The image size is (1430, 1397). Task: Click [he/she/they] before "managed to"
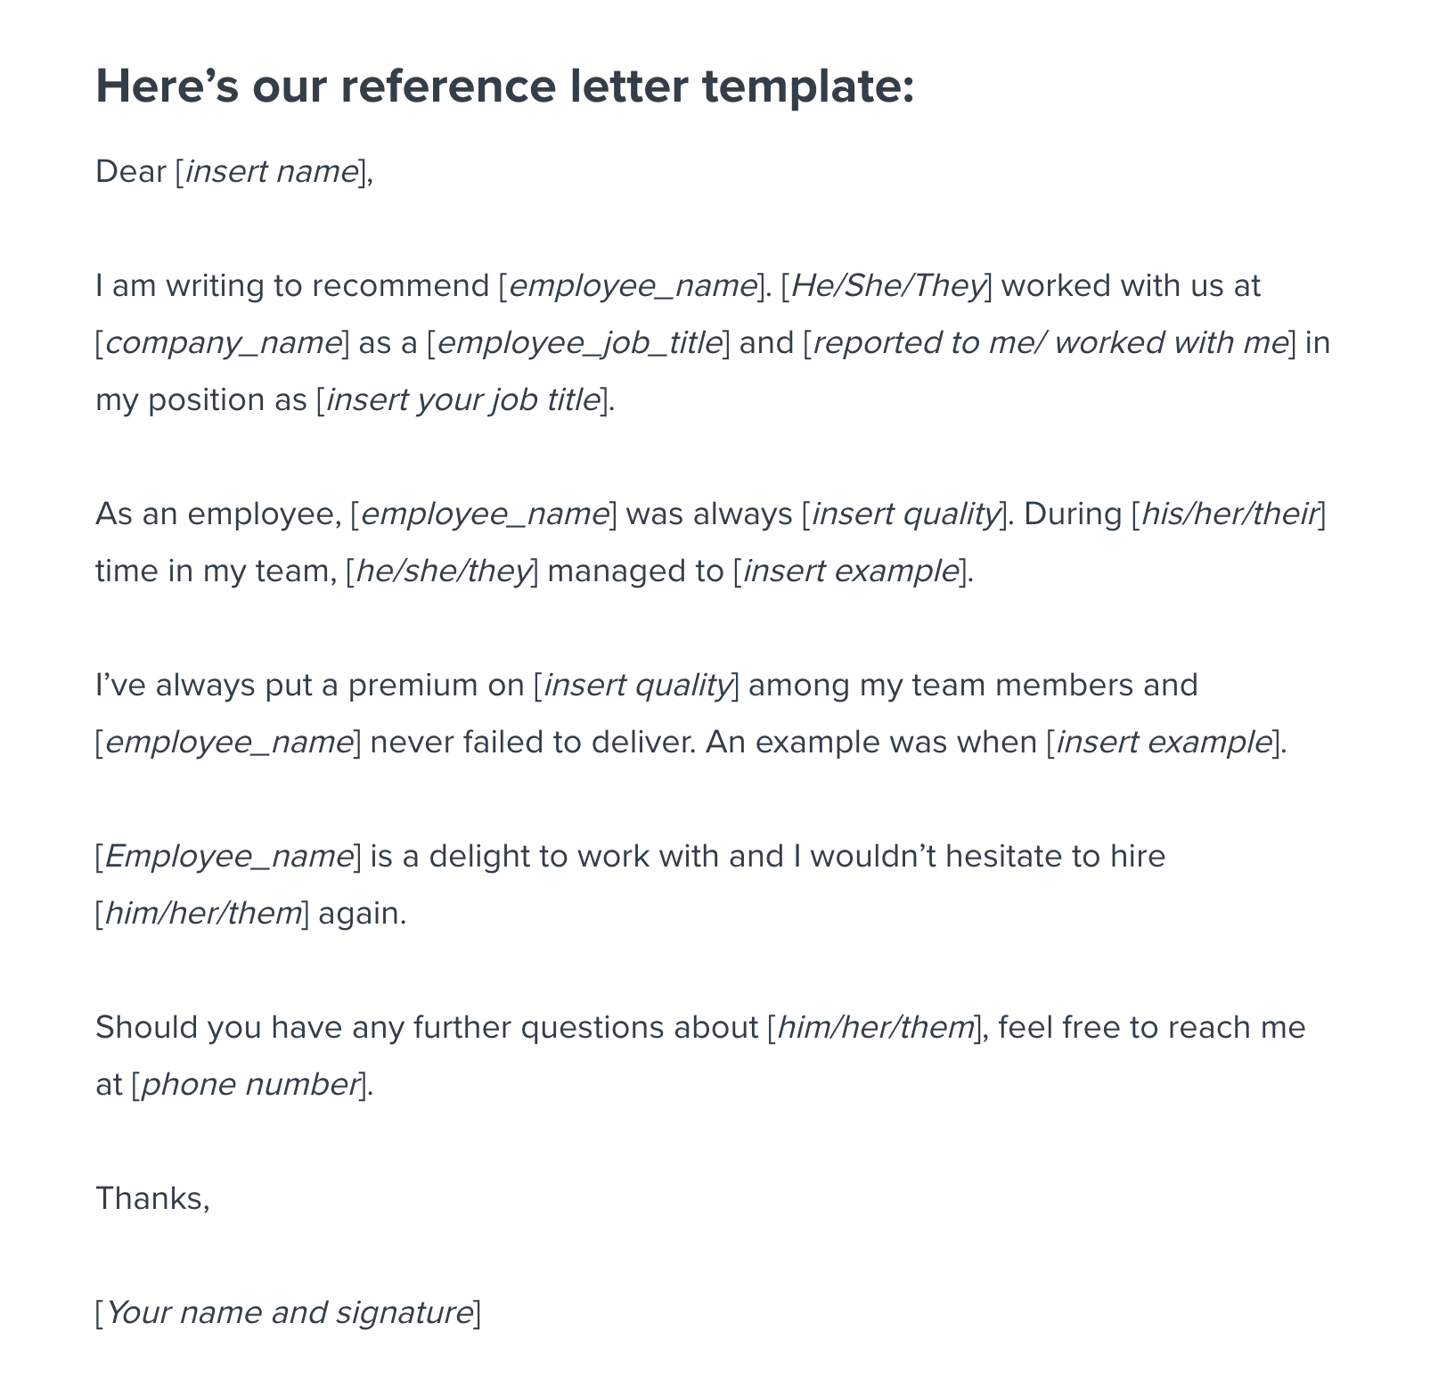442,571
